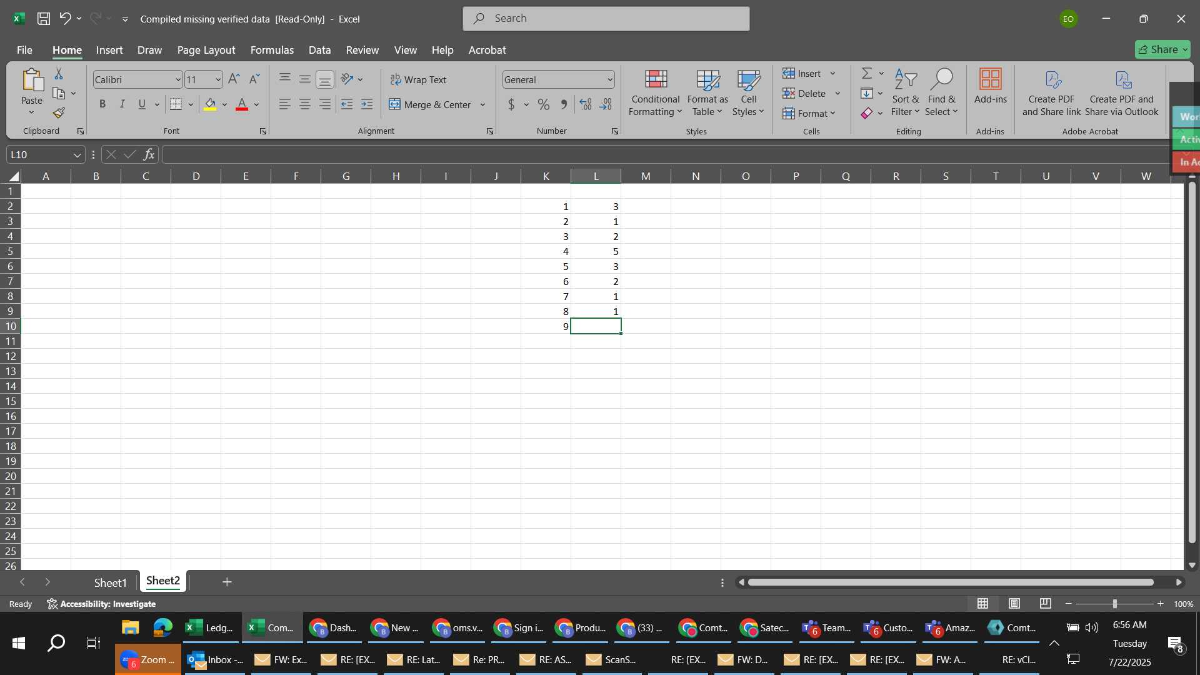Decrease indent in Alignment group
Screen dimensions: 1200x675
click(347, 104)
